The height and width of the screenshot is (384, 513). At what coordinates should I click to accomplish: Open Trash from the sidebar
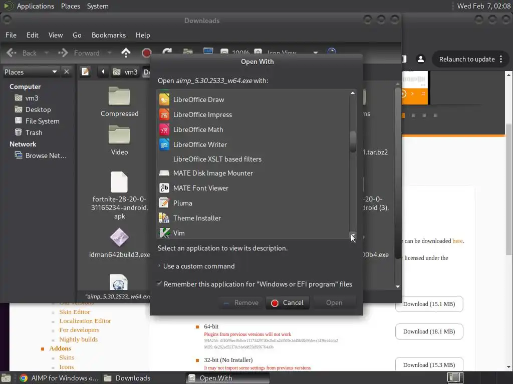click(x=34, y=132)
